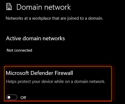Viewport: 125px width, 104px height.
Task: Click 'joined to a domain' phrase
Action: 85,18
